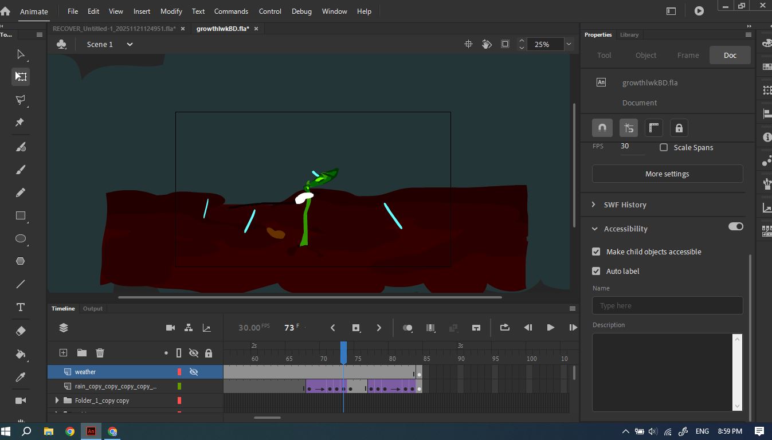Select the Paint Bucket tool
Screen dimensions: 772x440
pos(21,354)
